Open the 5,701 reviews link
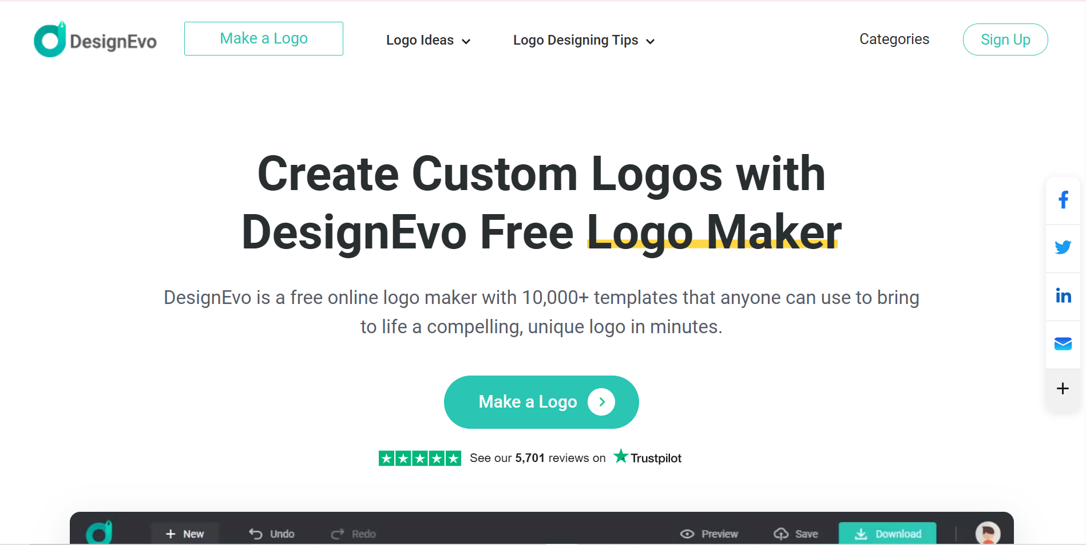Image resolution: width=1086 pixels, height=545 pixels. pos(530,458)
